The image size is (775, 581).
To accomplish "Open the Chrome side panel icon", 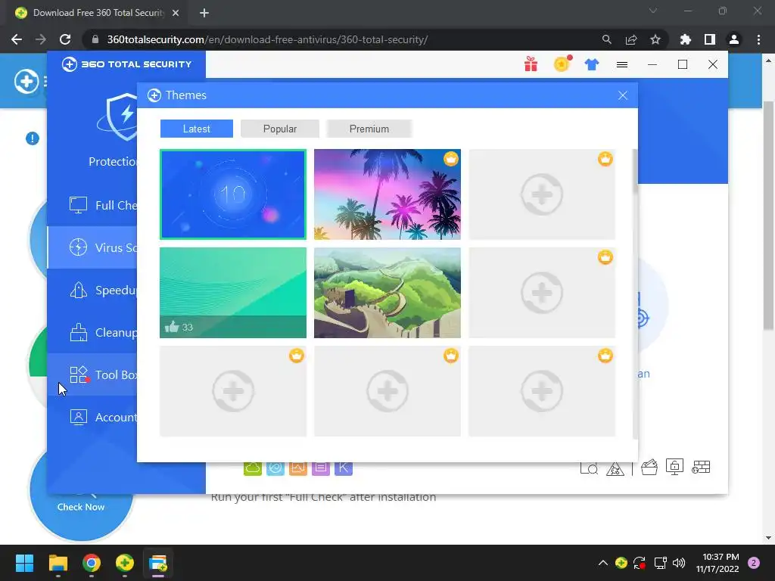I will click(x=710, y=39).
